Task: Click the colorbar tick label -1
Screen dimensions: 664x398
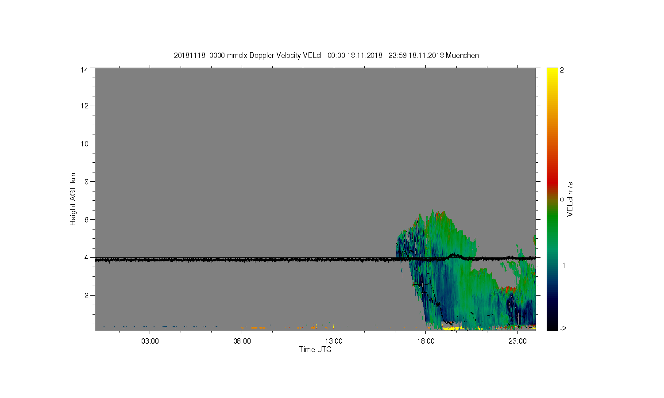Action: click(x=563, y=265)
